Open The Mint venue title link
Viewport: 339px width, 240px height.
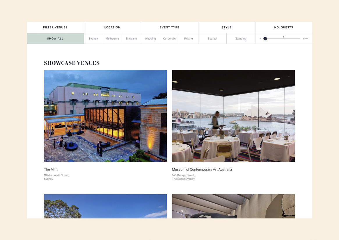coord(51,169)
